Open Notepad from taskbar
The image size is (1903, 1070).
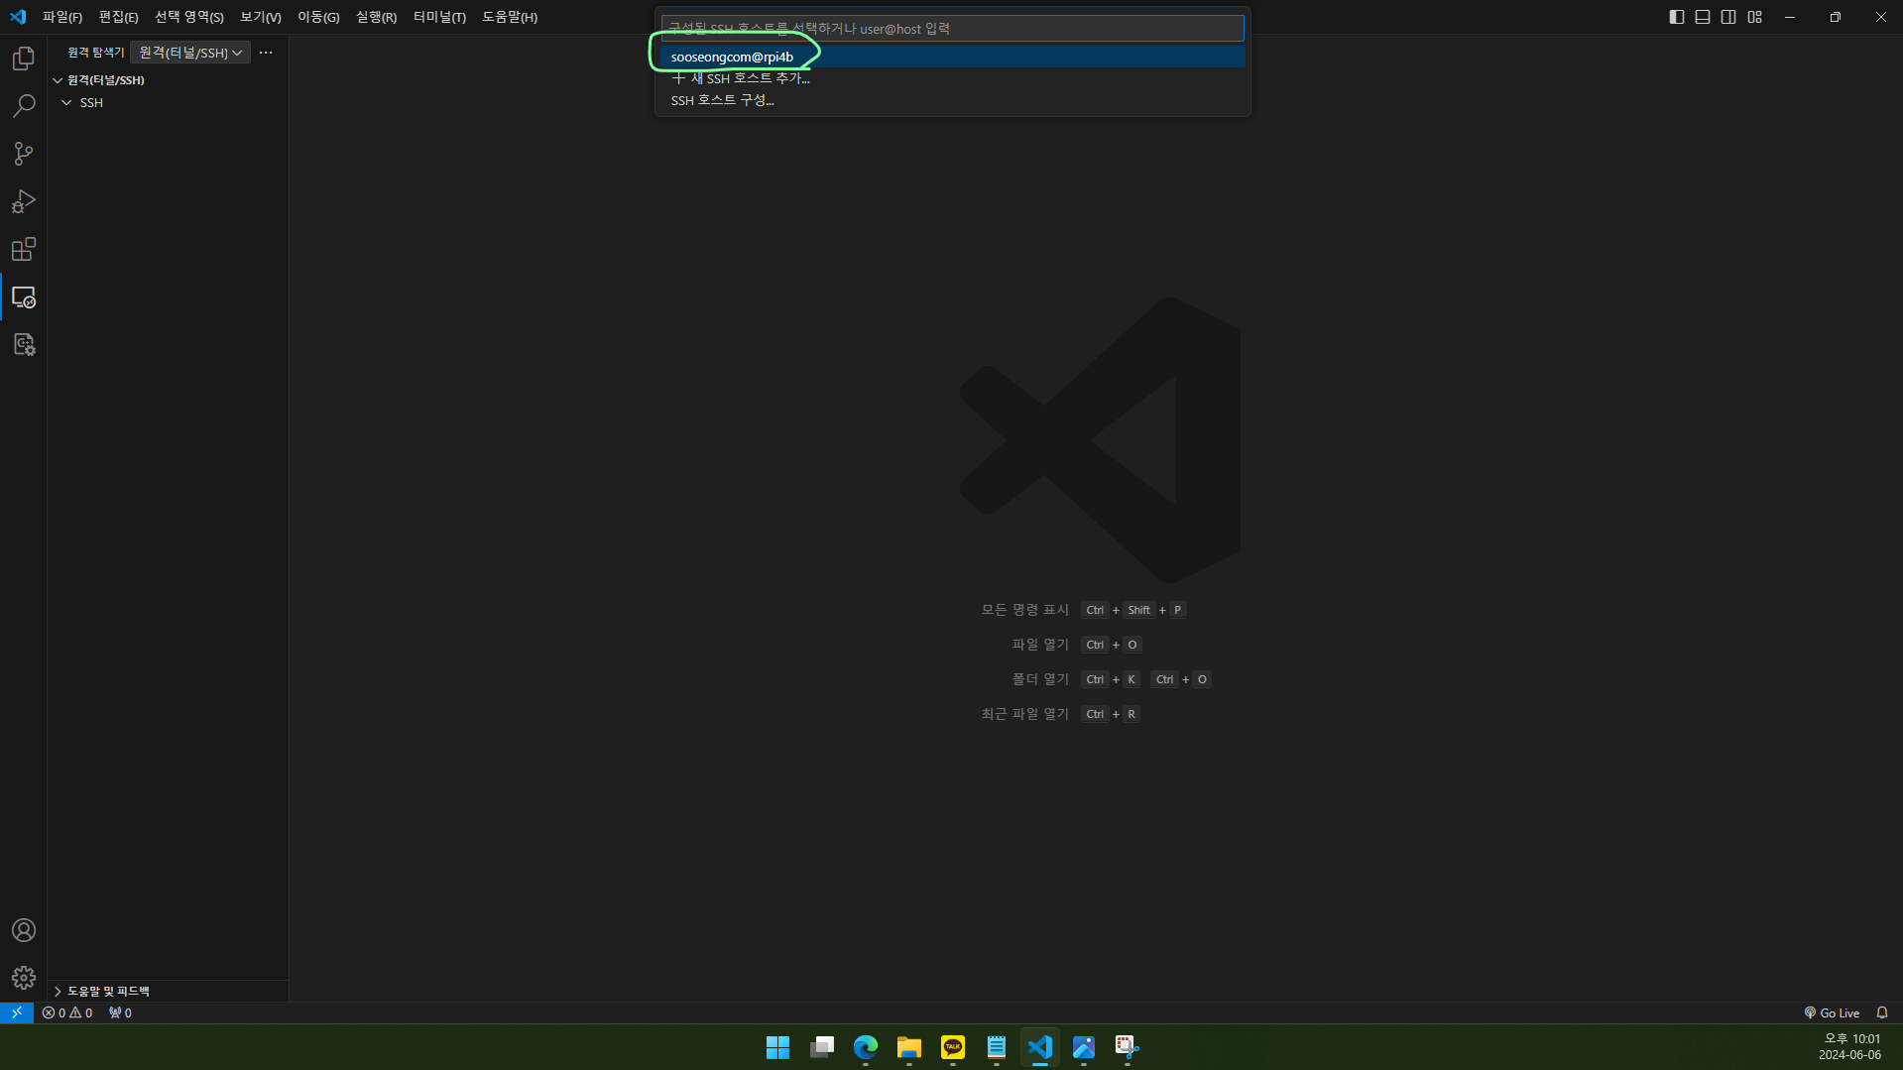coord(997,1047)
